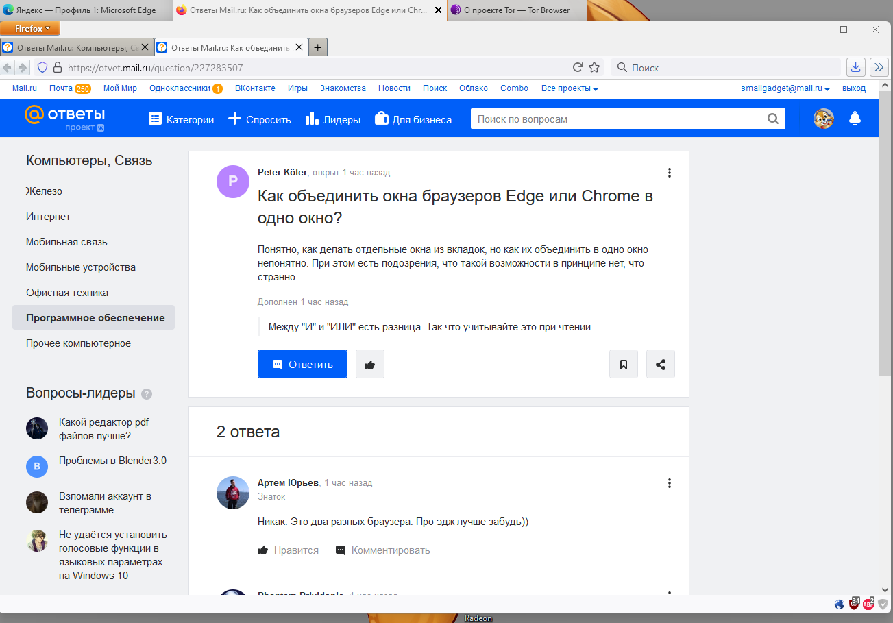Select Мобильная связь category
Image resolution: width=893 pixels, height=623 pixels.
[66, 242]
